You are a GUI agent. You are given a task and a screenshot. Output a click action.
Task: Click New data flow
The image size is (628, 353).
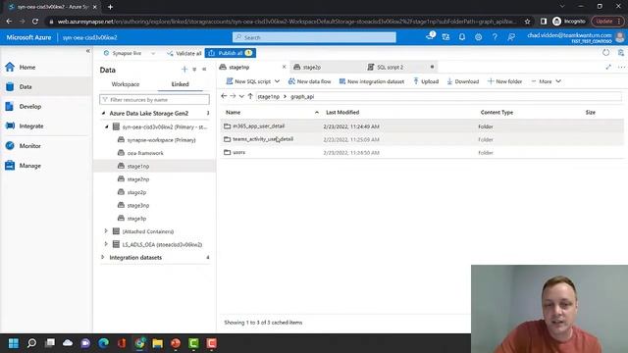pyautogui.click(x=310, y=81)
